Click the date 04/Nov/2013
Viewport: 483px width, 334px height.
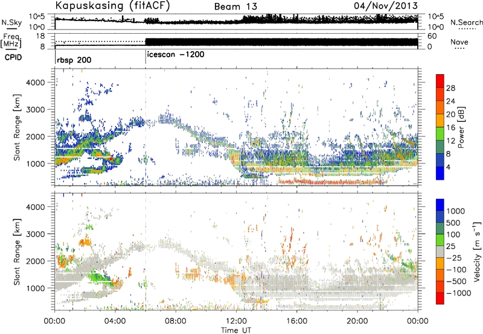click(x=386, y=5)
